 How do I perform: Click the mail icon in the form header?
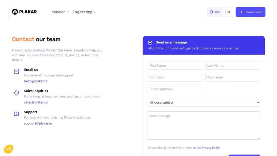click(150, 43)
